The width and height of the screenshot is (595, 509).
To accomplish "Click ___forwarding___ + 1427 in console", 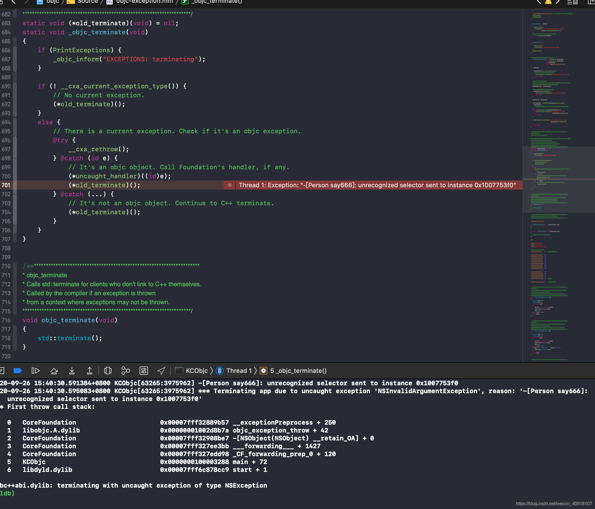I will pos(276,446).
